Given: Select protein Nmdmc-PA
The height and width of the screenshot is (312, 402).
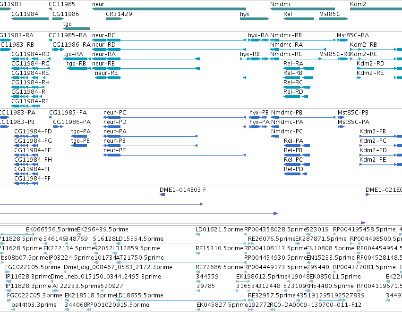Looking at the screenshot, I should [x=275, y=127].
